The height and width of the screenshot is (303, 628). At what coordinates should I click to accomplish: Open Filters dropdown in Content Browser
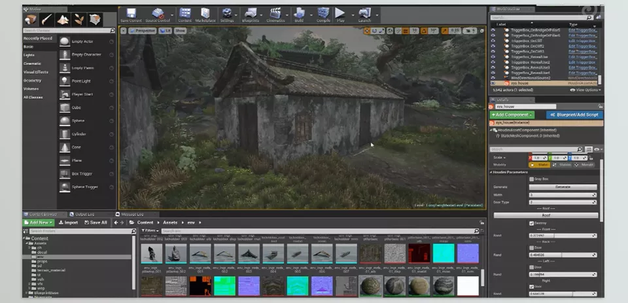pyautogui.click(x=150, y=230)
